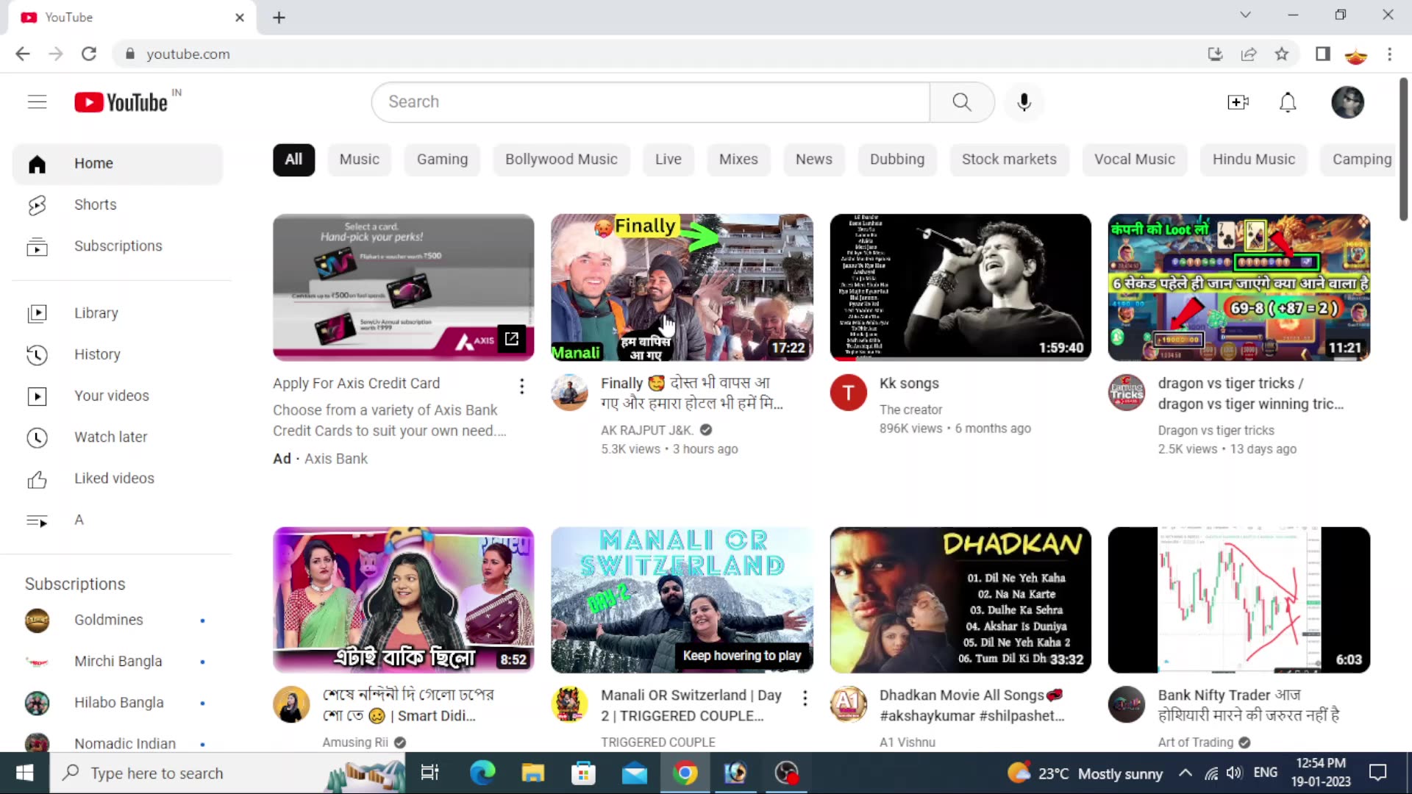Open the hamburger guide menu
This screenshot has width=1412, height=794.
pos(37,102)
